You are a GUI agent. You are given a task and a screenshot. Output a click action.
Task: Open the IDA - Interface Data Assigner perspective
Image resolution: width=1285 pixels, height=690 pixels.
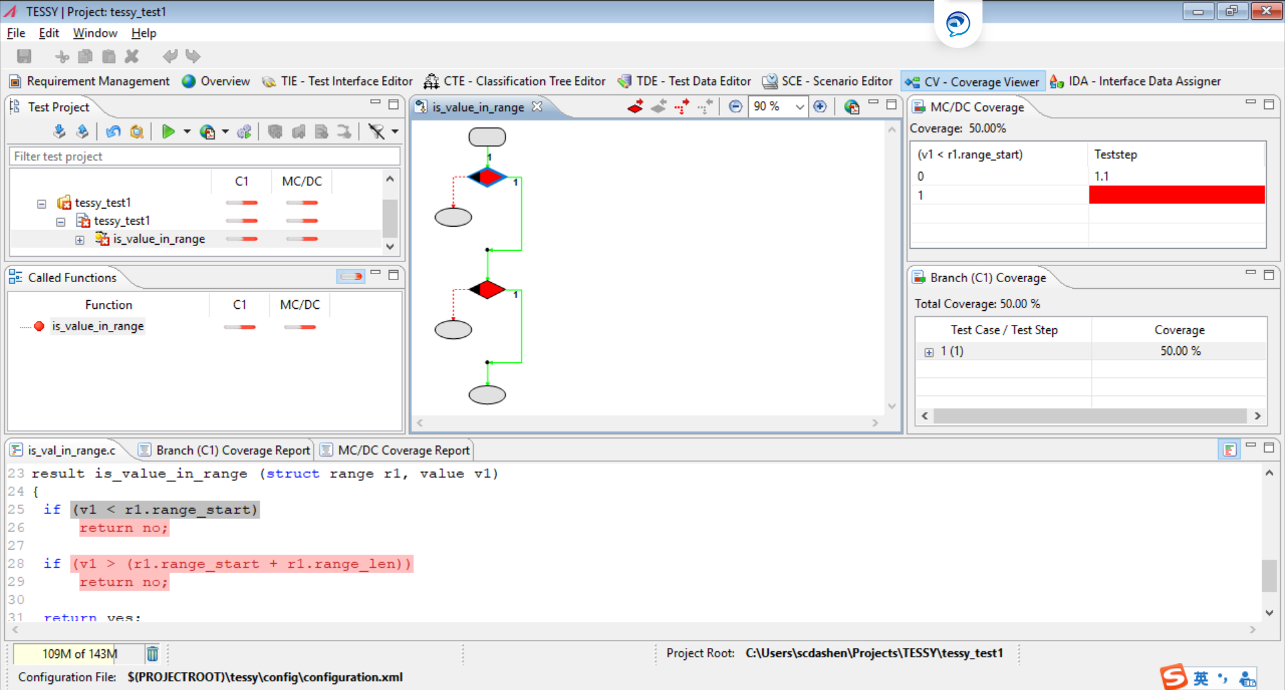[1136, 81]
